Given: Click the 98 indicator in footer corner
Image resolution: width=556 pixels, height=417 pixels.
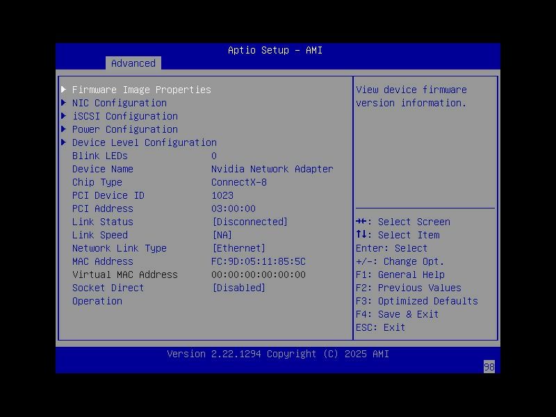Looking at the screenshot, I should click(489, 367).
